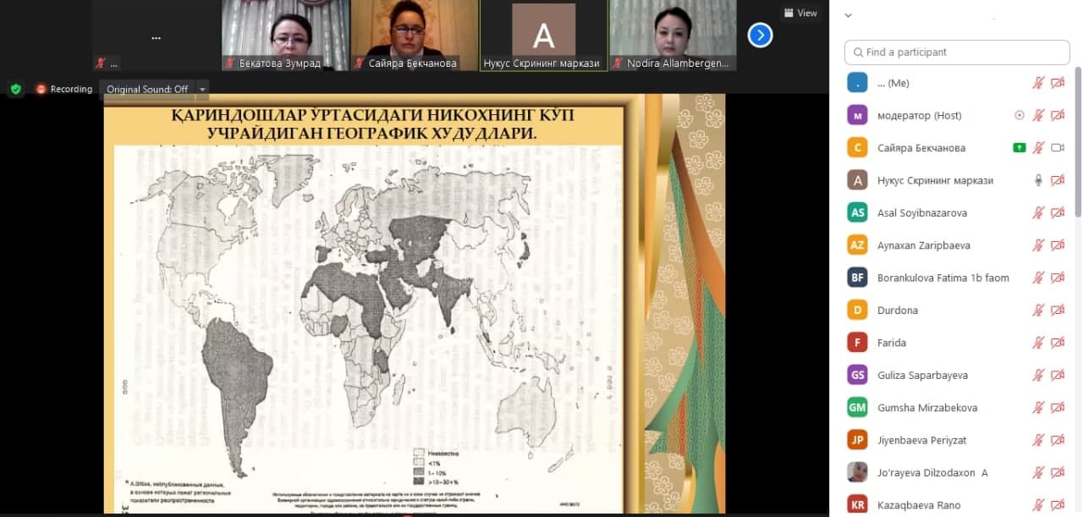Image resolution: width=1083 pixels, height=517 pixels.
Task: Show next video thumbnails with blue arrow
Action: coord(760,36)
